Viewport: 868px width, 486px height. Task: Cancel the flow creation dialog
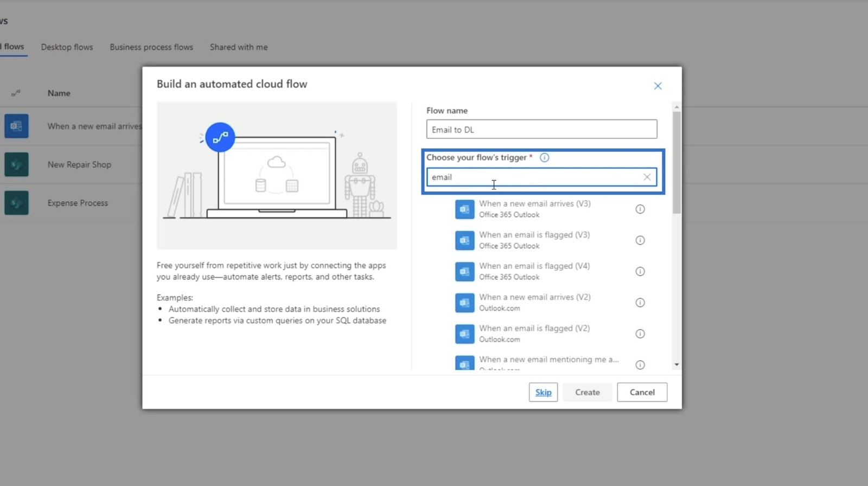point(642,392)
